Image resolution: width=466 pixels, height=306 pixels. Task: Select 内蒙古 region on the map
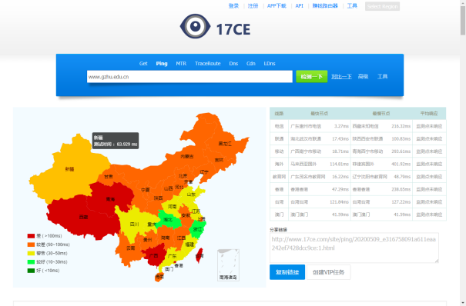187,156
